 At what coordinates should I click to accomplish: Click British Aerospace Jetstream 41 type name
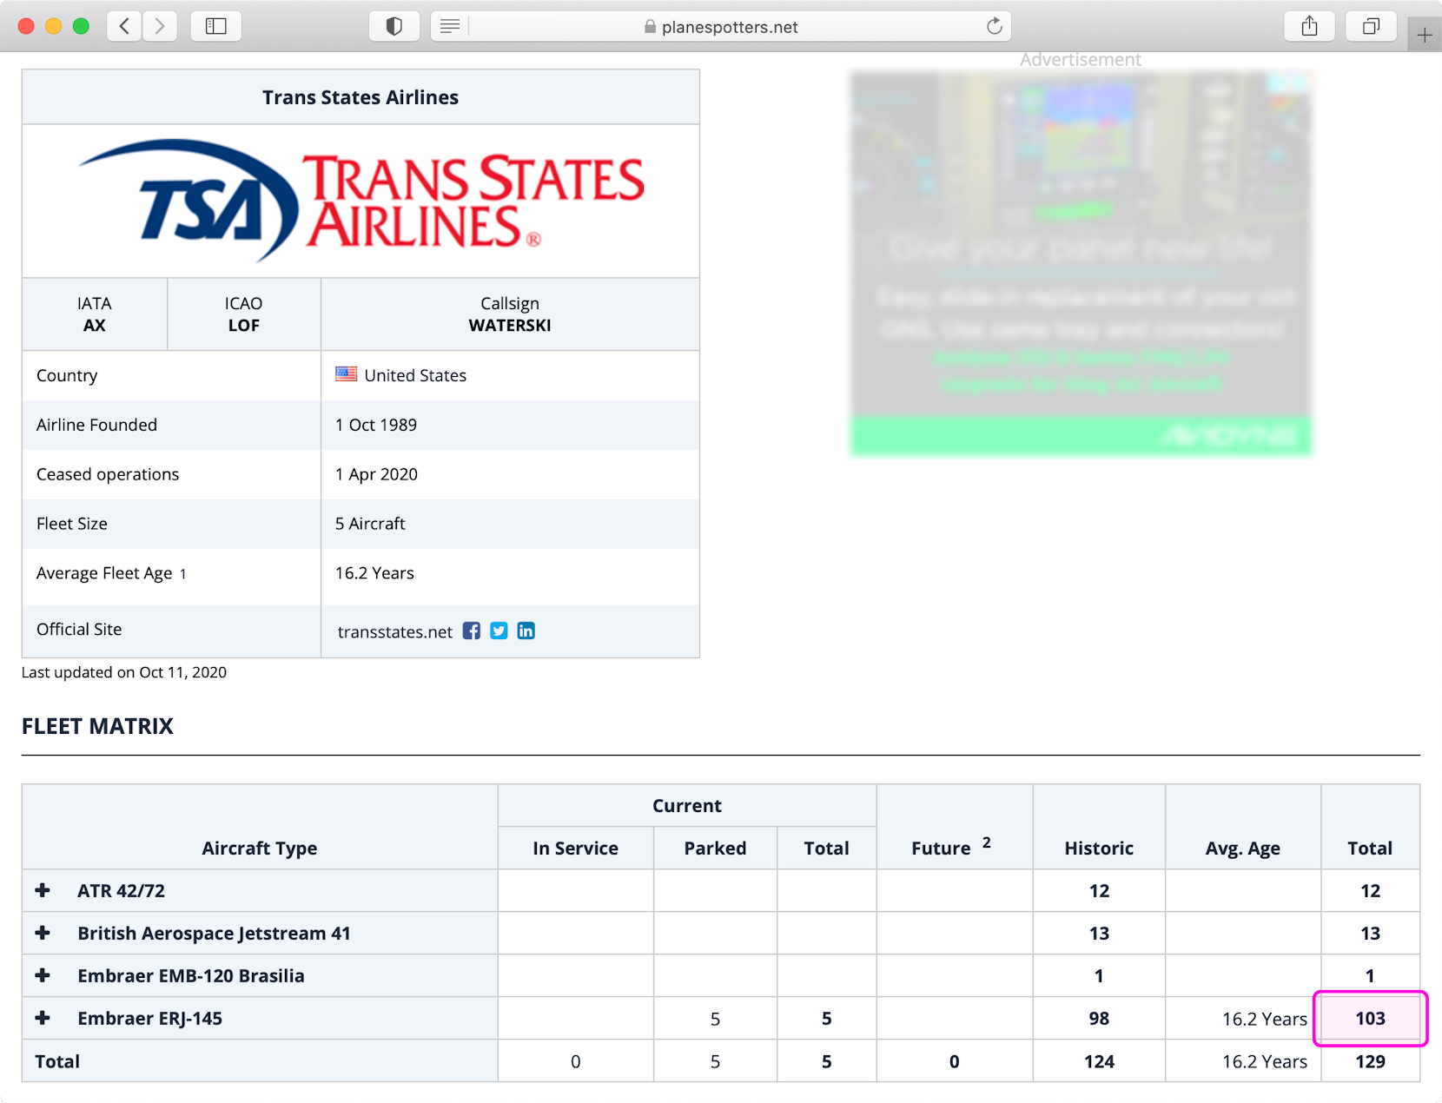[x=214, y=933]
